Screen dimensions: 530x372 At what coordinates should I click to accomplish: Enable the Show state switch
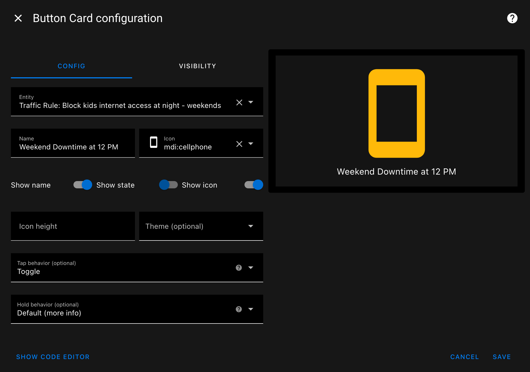click(168, 185)
